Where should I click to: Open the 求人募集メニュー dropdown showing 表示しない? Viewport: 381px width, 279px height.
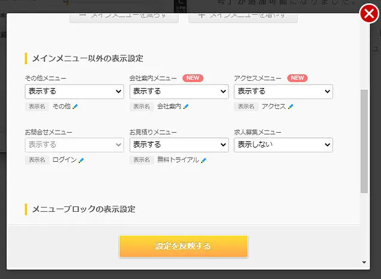coord(283,145)
